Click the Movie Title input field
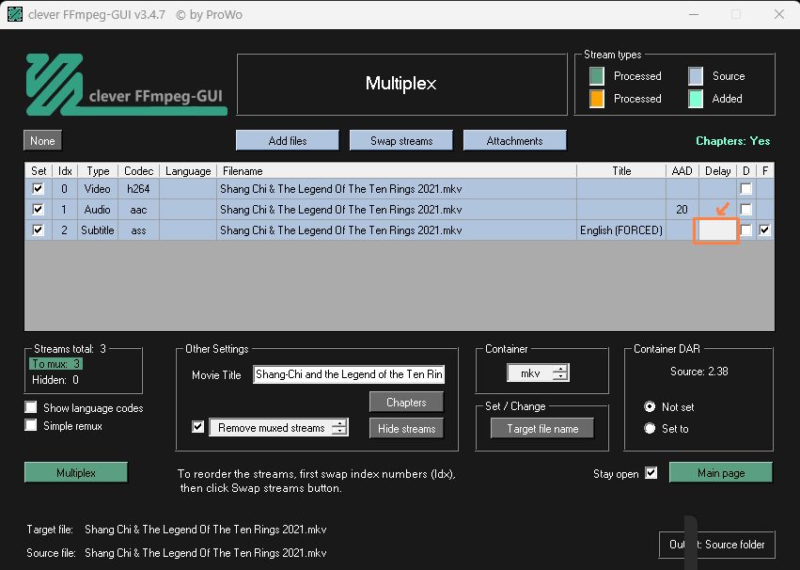Viewport: 800px width, 570px height. click(349, 374)
